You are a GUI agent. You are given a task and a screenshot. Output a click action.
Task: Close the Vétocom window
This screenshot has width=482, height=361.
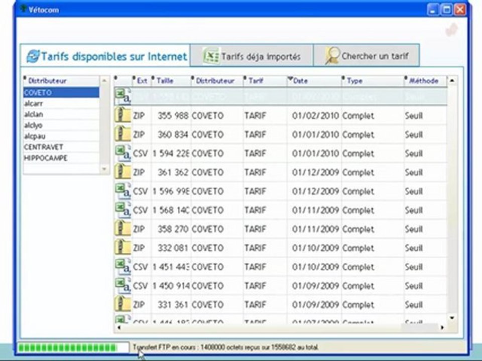tap(460, 10)
